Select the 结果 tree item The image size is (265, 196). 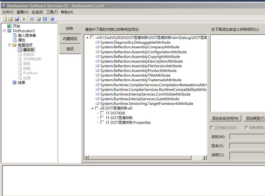(x=22, y=83)
